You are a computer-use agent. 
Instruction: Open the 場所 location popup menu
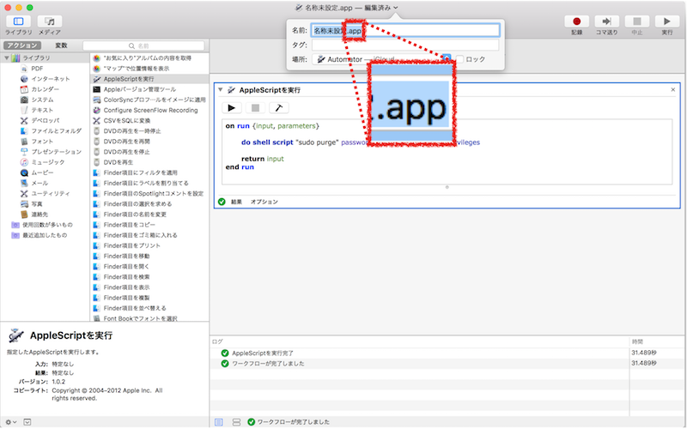381,59
